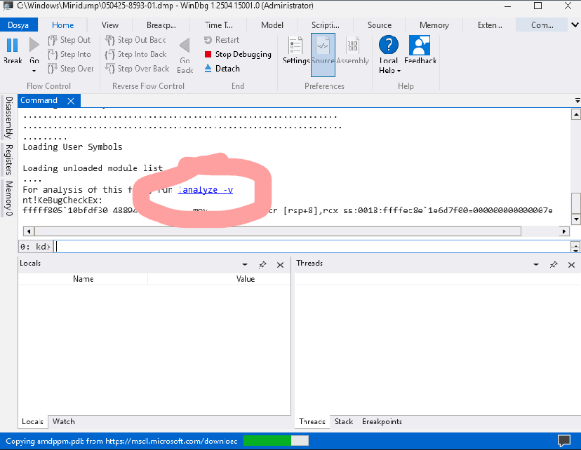Switch to the Extensions ribbon tab
The image size is (581, 450).
(x=490, y=25)
